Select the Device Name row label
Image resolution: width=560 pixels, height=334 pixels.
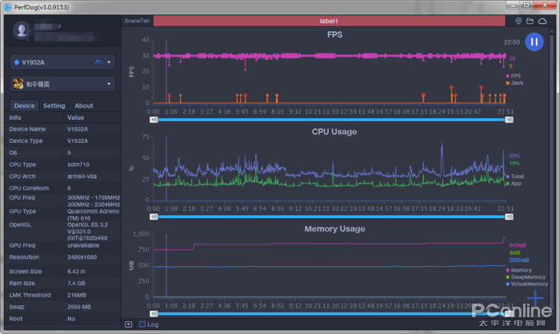27,129
